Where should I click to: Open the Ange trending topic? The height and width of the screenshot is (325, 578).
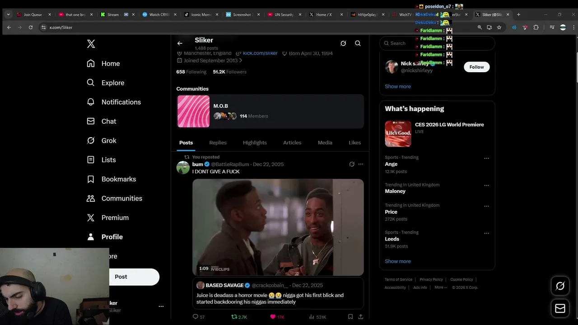pyautogui.click(x=391, y=164)
